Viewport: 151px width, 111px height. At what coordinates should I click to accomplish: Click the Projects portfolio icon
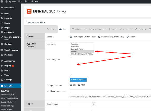tap(2, 18)
